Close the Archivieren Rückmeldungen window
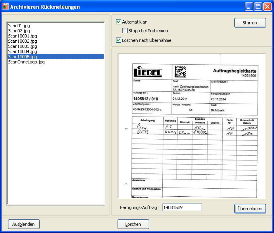This screenshot has width=274, height=233. [x=267, y=7]
